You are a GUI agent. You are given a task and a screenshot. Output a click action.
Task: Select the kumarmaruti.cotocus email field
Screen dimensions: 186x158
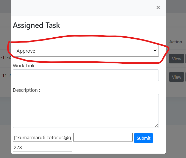pyautogui.click(x=42, y=137)
